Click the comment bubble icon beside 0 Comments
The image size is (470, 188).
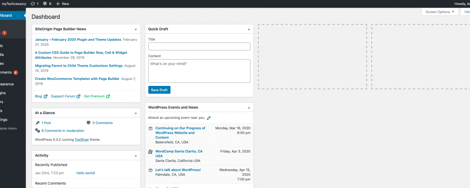pyautogui.click(x=88, y=123)
